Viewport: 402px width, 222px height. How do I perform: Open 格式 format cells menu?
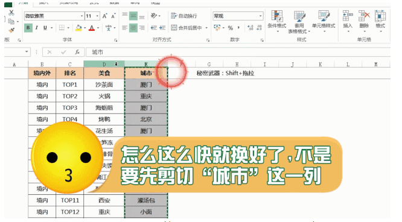click(380, 22)
